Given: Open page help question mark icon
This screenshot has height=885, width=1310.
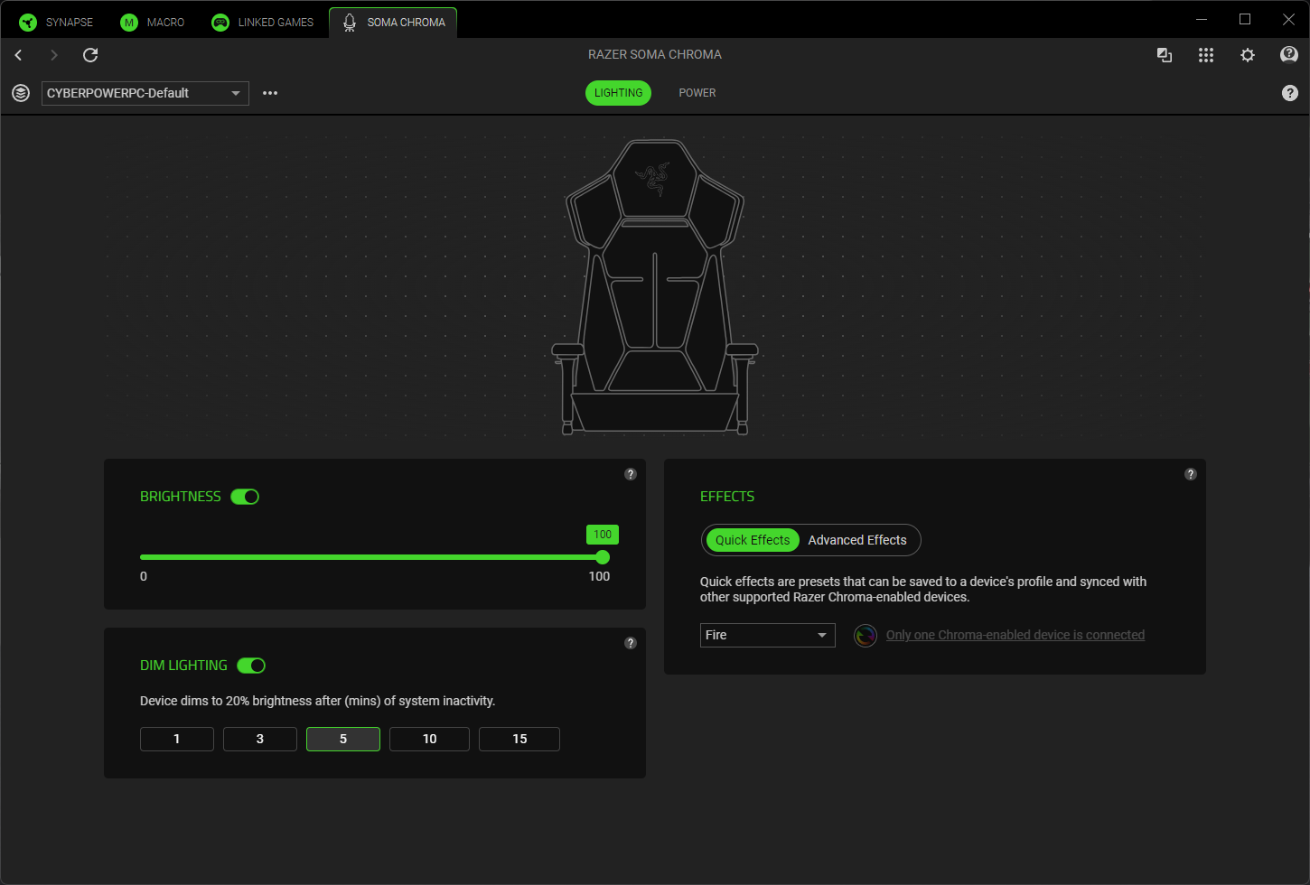Looking at the screenshot, I should pos(1290,93).
